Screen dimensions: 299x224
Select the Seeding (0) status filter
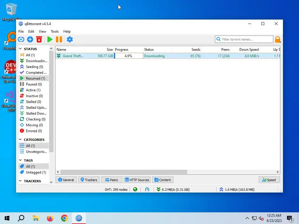tap(34, 67)
